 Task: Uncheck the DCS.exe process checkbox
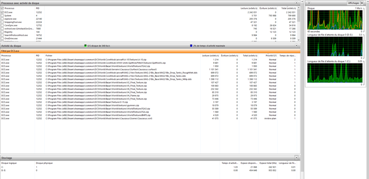pyautogui.click(x=2, y=12)
